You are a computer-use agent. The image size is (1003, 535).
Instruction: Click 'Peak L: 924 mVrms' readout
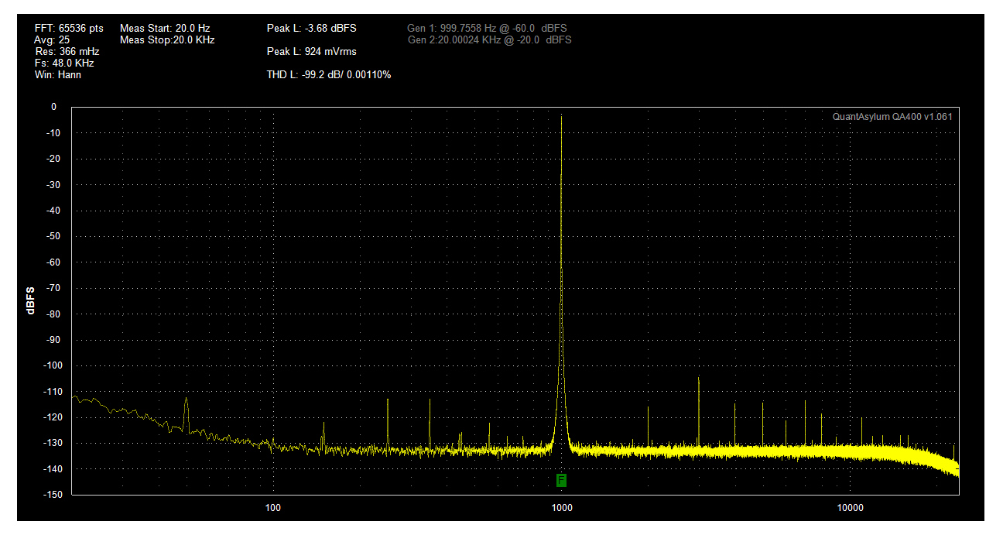(311, 51)
